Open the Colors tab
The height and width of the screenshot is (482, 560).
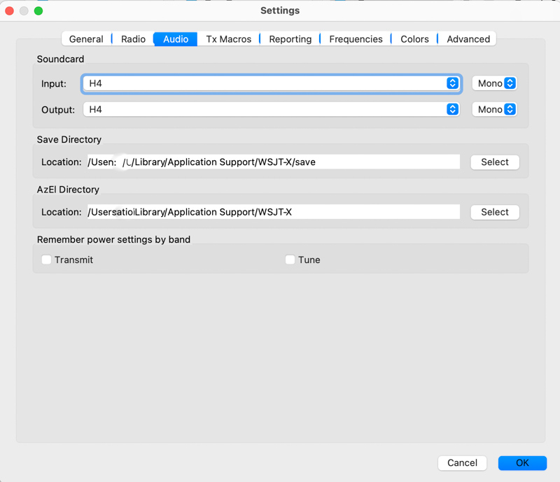(414, 39)
